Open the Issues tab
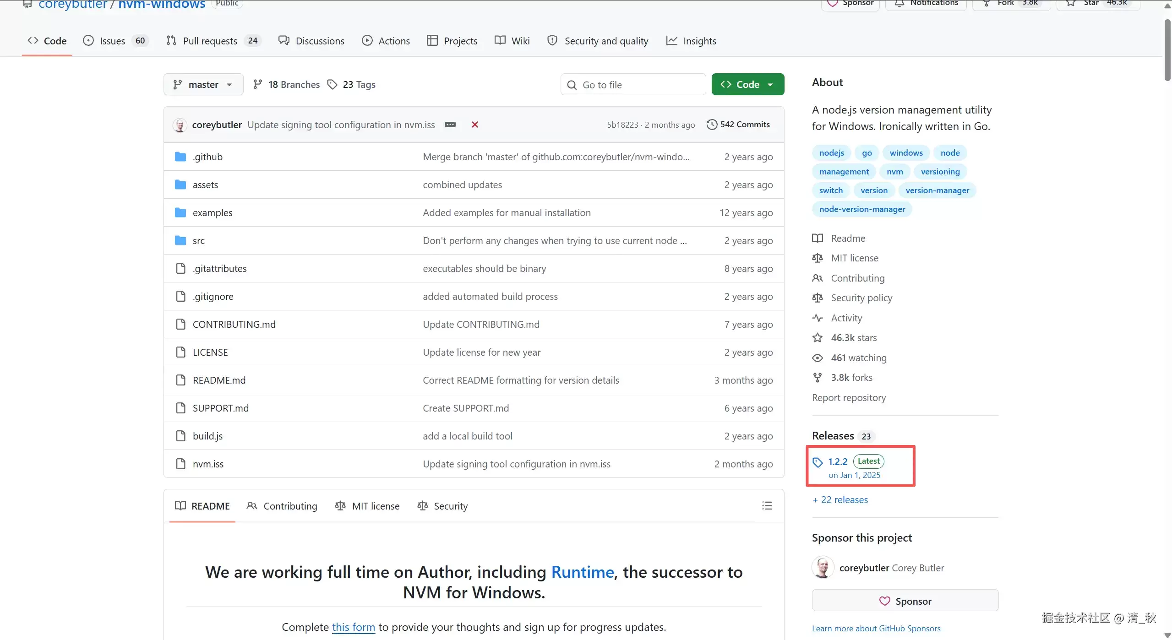The width and height of the screenshot is (1172, 640). [116, 41]
